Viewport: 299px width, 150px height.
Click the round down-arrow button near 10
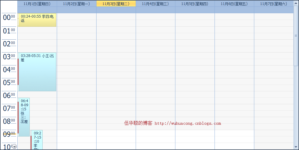pos(14,146)
